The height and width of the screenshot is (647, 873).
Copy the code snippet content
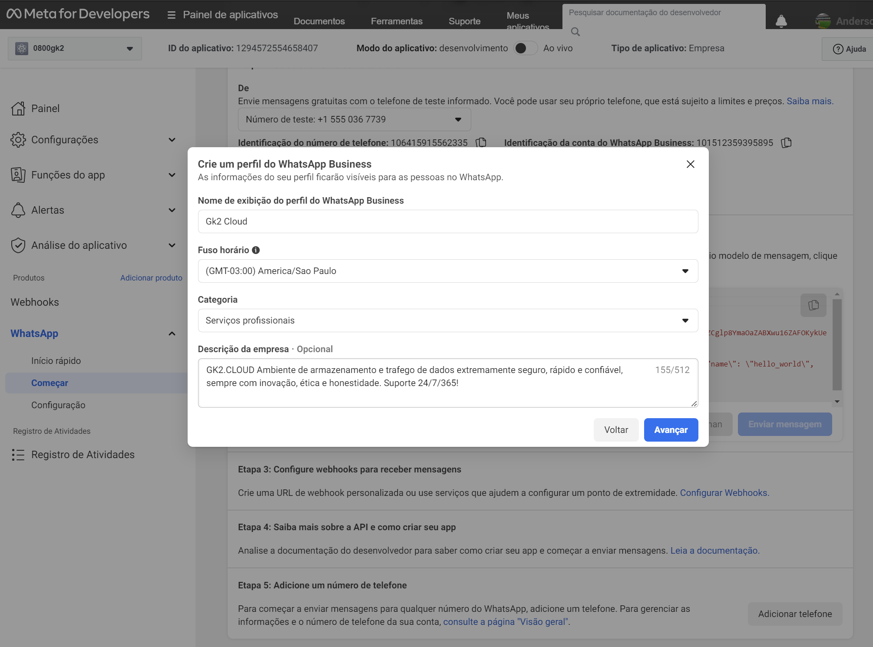coord(813,305)
